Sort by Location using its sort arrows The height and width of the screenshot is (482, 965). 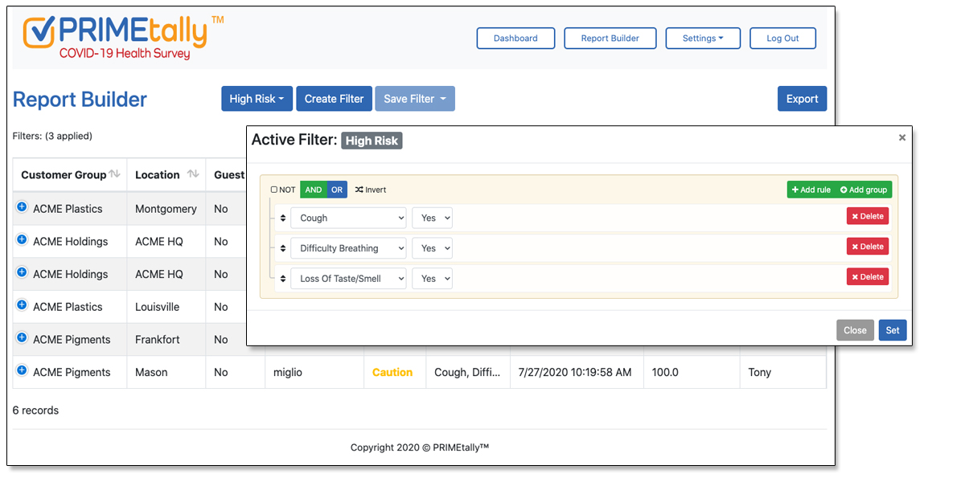193,174
